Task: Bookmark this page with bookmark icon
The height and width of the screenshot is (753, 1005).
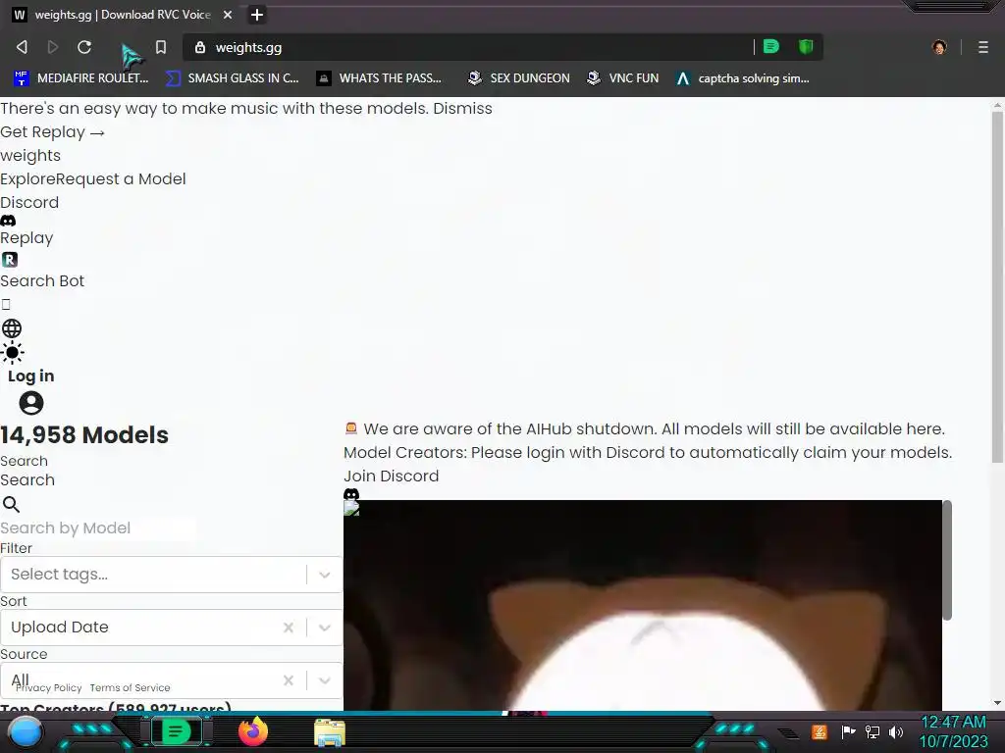Action: click(x=161, y=47)
